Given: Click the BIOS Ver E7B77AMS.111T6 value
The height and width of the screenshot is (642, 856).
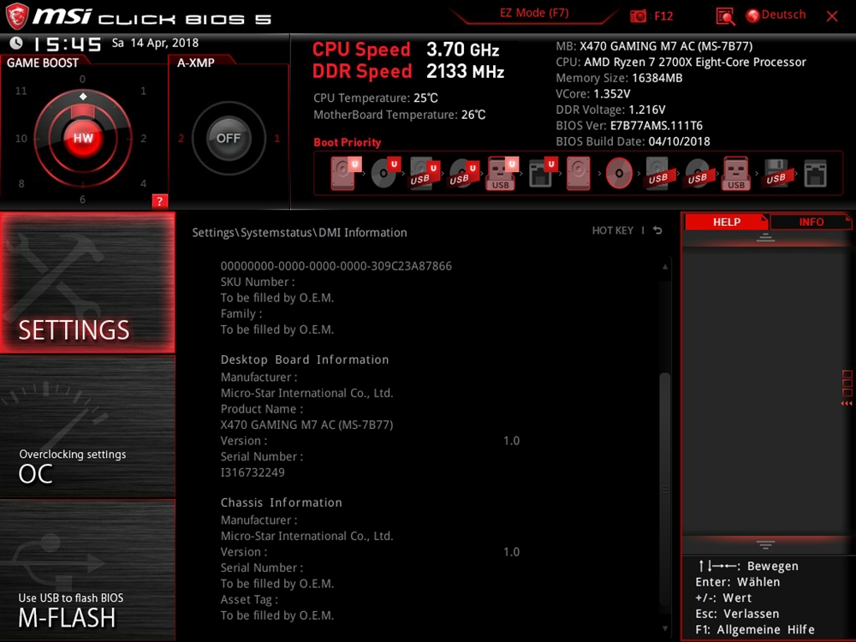Looking at the screenshot, I should tap(657, 126).
